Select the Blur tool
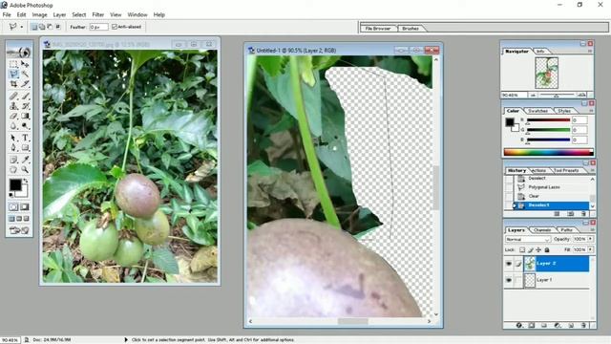The width and height of the screenshot is (611, 344). (x=13, y=126)
